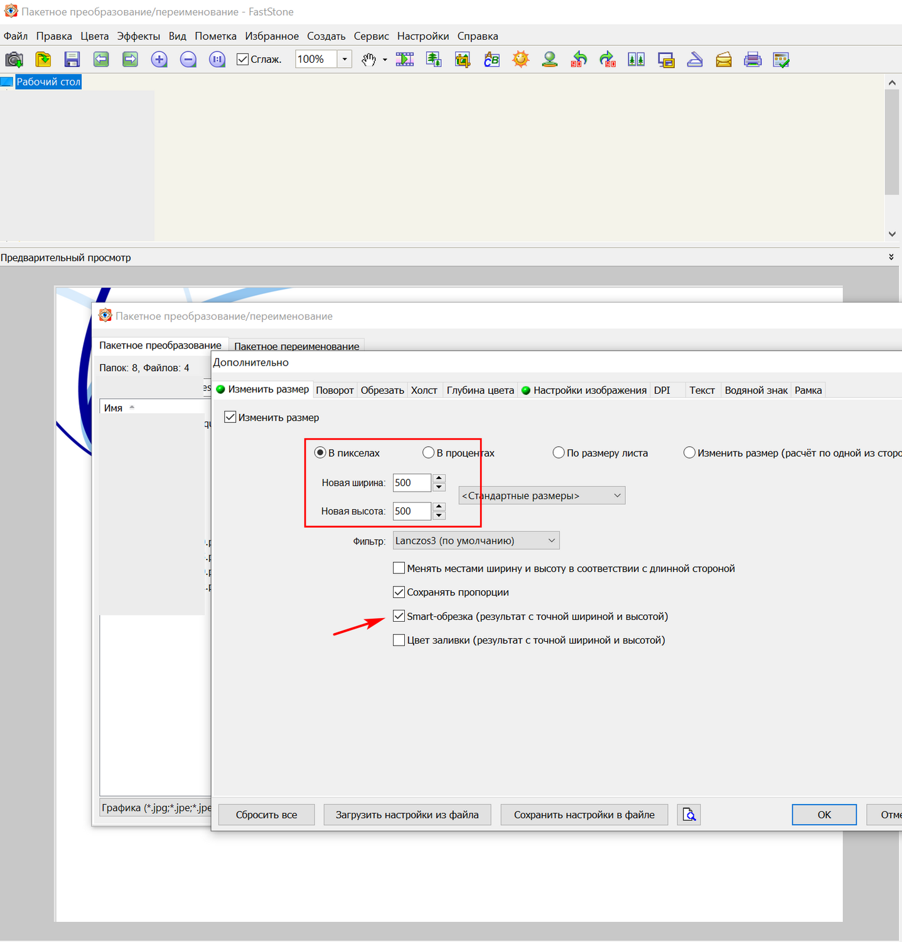
Task: Uncheck the 'Сохранять пропорции' checkbox
Action: [399, 592]
